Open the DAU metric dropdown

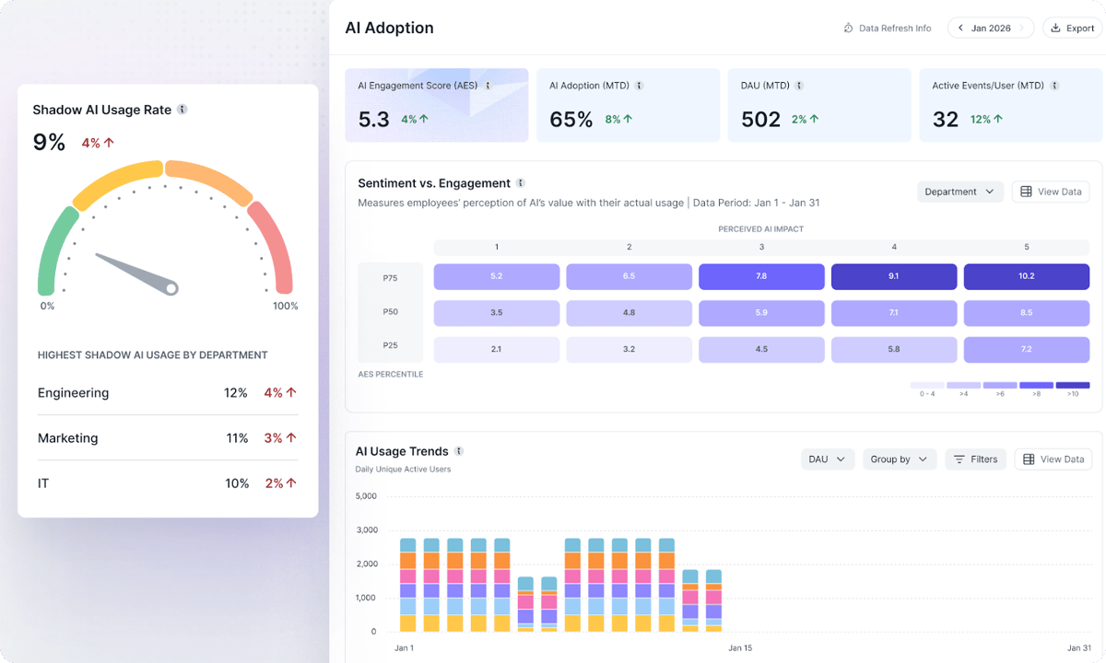[827, 459]
